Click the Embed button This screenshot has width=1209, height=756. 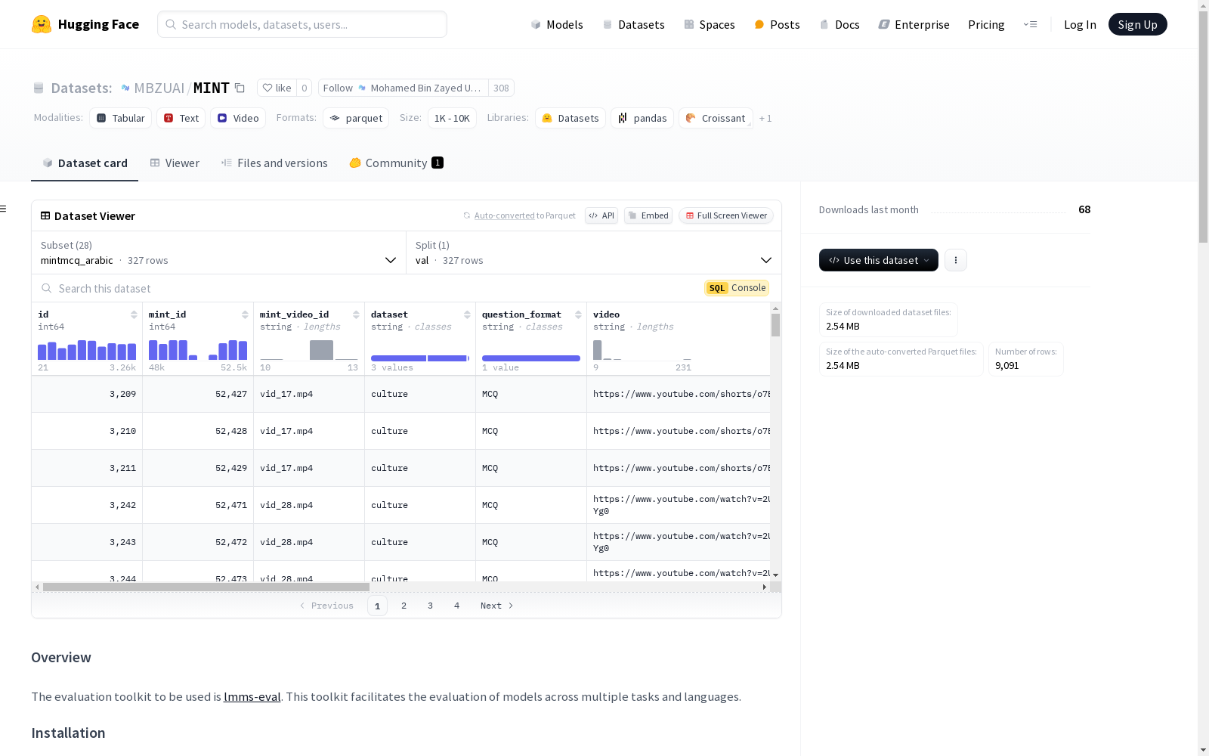648,215
